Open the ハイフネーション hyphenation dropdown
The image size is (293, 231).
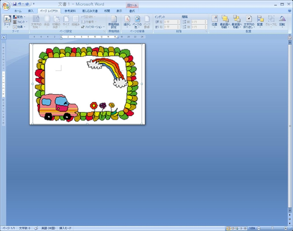pyautogui.click(x=93, y=27)
